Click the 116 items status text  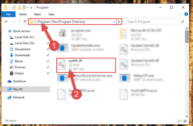(x=11, y=121)
